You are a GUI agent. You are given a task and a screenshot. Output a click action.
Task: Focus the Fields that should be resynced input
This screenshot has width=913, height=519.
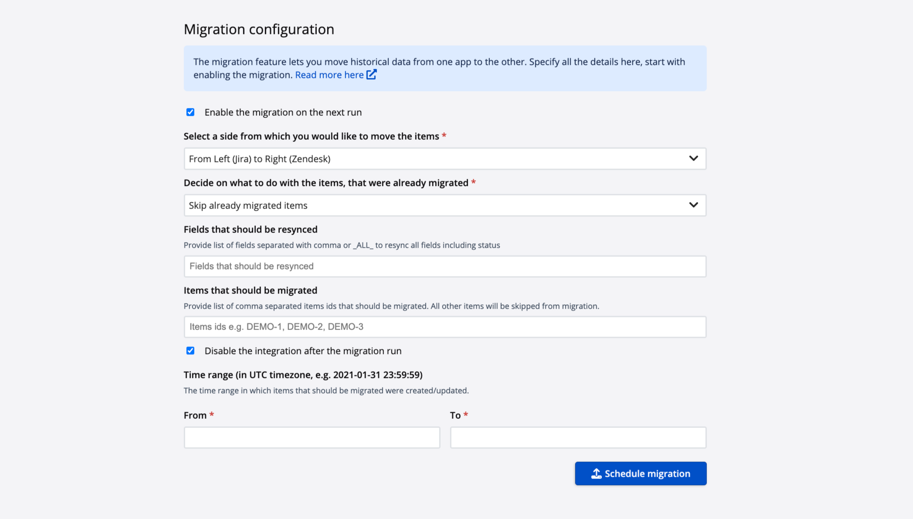pyautogui.click(x=445, y=266)
